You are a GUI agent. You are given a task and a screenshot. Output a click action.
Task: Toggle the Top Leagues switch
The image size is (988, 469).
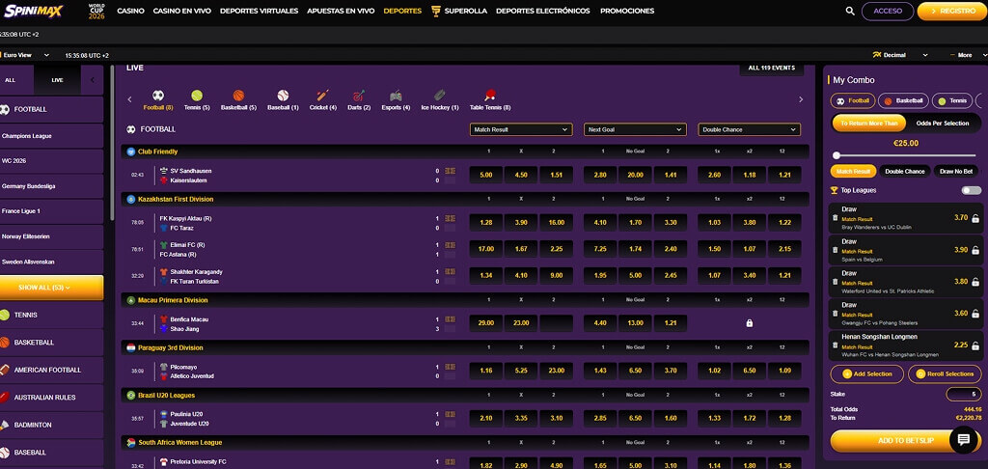point(971,190)
